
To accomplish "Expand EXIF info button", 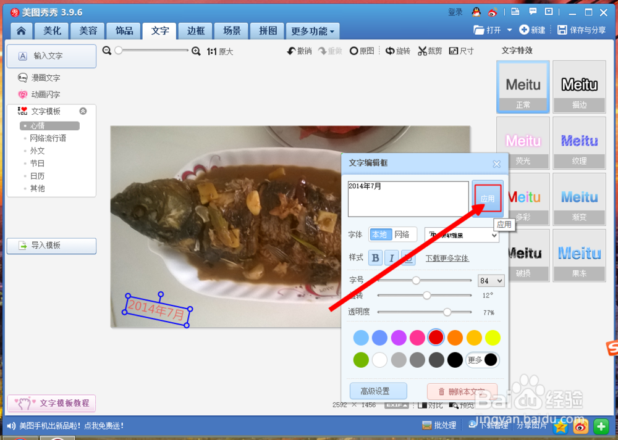I will [397, 405].
